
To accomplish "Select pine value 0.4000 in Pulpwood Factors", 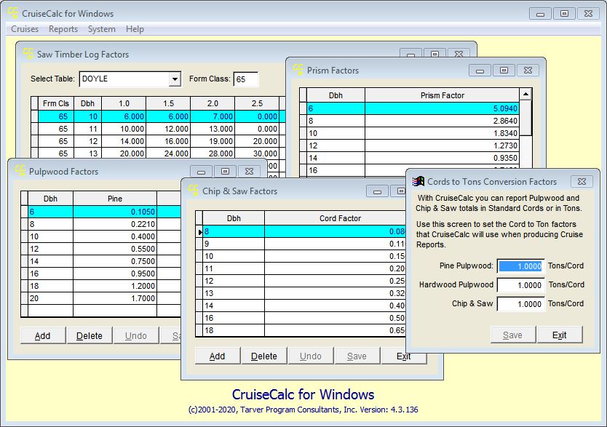I will [115, 236].
